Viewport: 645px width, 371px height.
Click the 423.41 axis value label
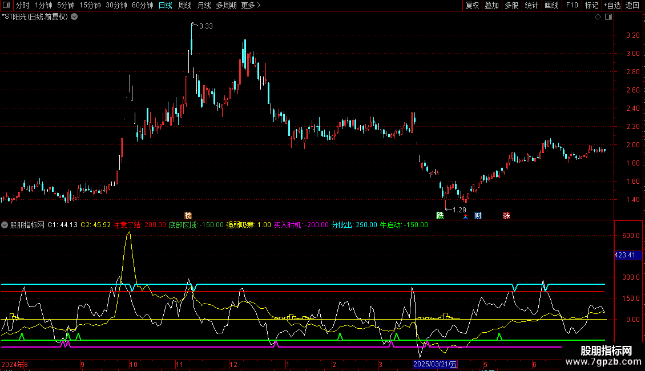tap(627, 255)
